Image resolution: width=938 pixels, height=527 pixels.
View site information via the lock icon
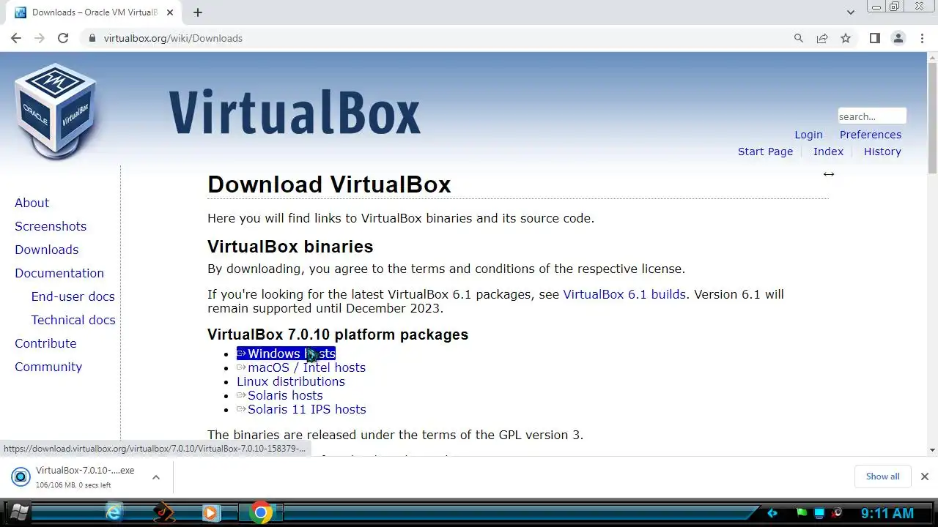(92, 38)
